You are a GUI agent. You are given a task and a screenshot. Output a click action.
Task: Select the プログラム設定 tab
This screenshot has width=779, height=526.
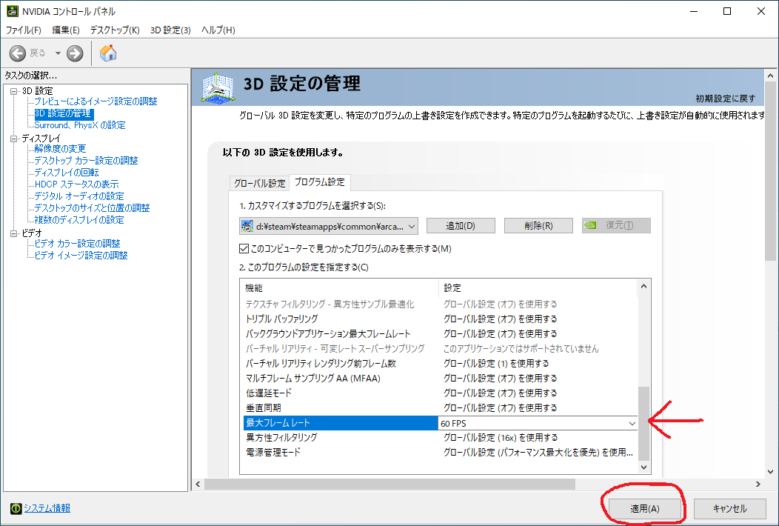pos(319,182)
